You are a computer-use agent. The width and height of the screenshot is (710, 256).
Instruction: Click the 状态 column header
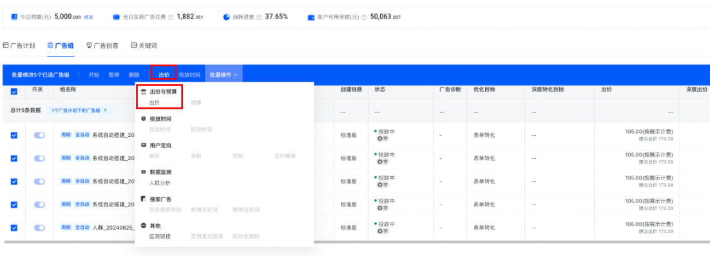point(380,89)
